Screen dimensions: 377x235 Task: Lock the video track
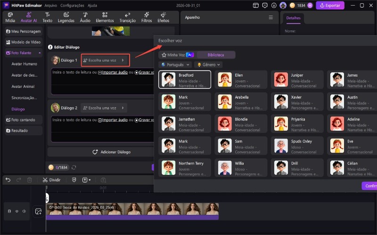click(9, 211)
